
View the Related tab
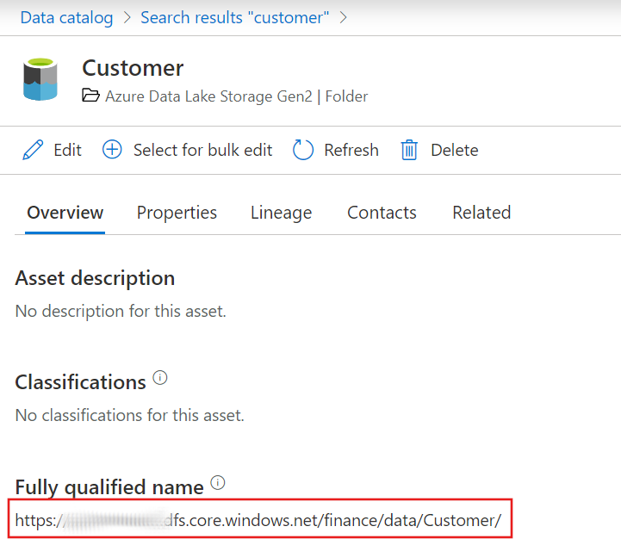click(x=481, y=213)
